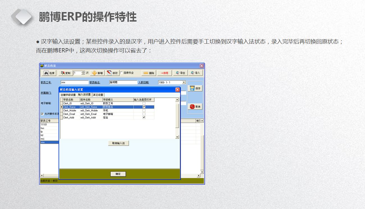Click the 导入 import toolbar button
The height and width of the screenshot is (209, 365).
195,73
